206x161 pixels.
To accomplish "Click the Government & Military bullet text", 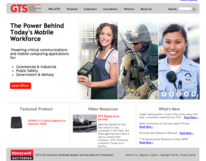I will [35, 75].
